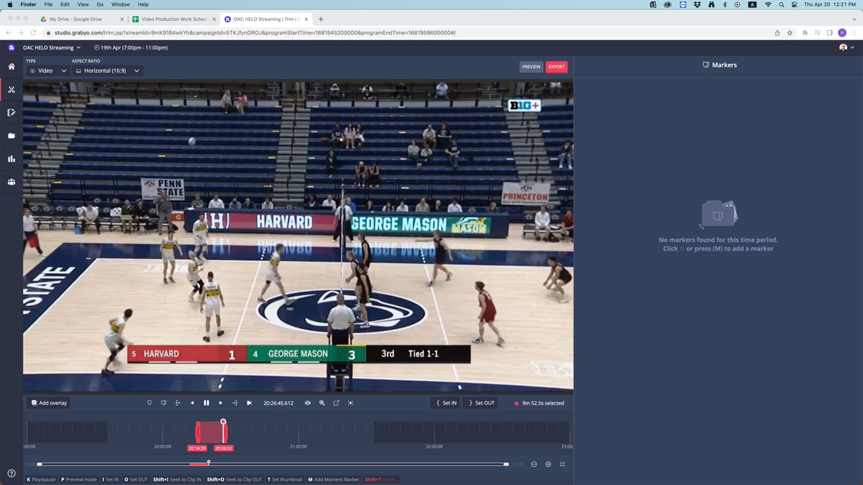
Task: Mute the player volume
Action: [x=308, y=403]
